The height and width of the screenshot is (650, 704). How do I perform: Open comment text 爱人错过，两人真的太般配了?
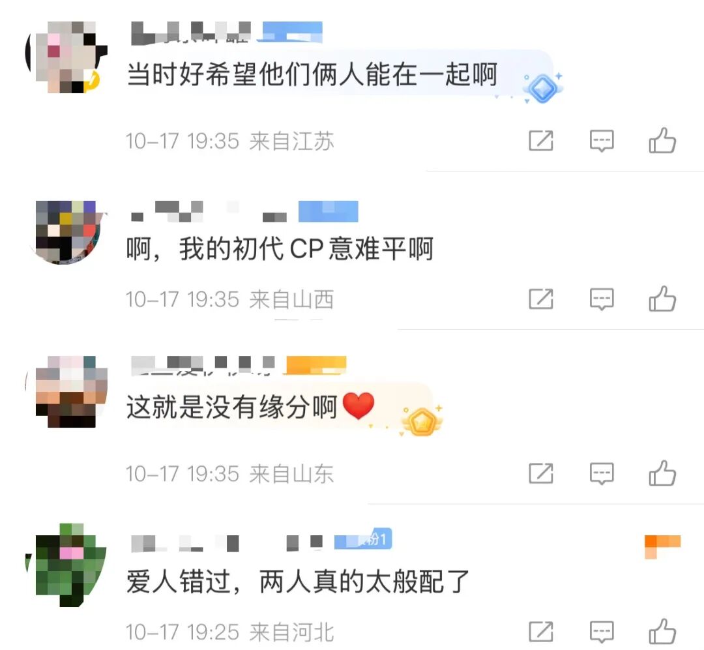pos(298,582)
